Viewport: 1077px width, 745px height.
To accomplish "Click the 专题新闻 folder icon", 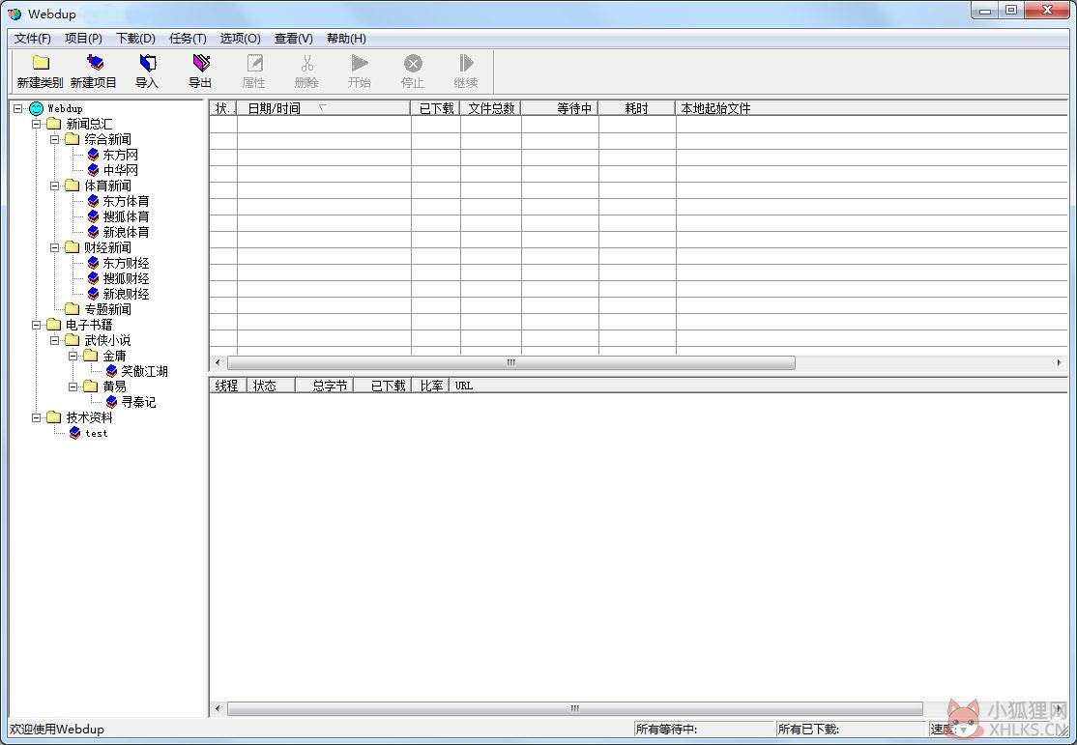I will [x=73, y=309].
